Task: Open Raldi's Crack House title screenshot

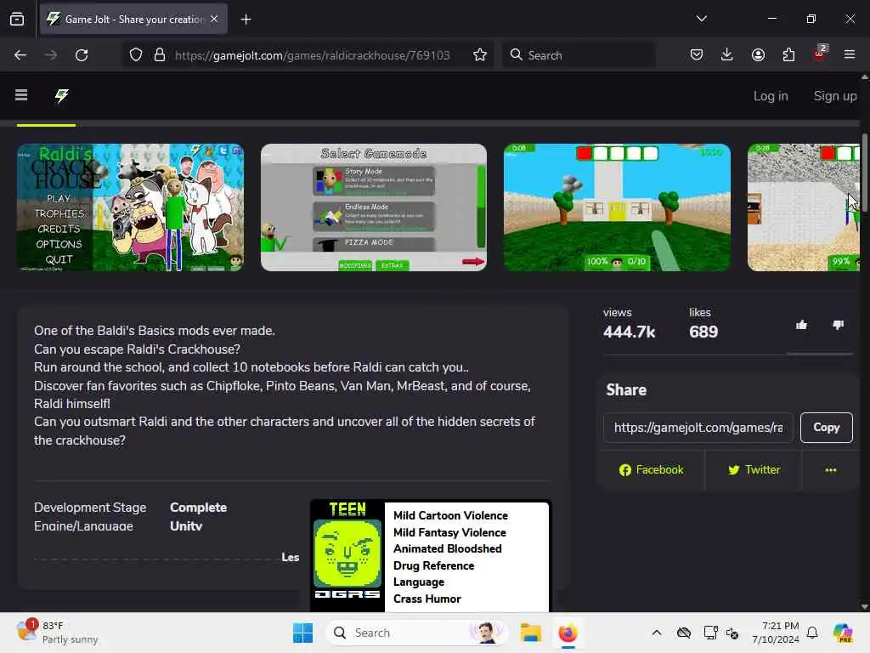Action: pos(130,207)
